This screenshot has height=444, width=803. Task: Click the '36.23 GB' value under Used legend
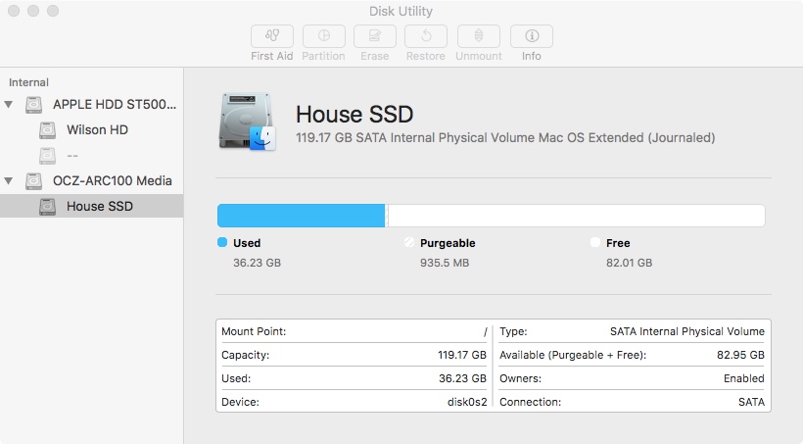258,263
